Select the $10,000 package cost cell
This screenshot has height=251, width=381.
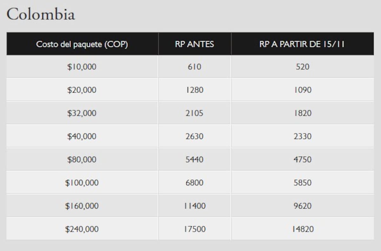[82, 67]
